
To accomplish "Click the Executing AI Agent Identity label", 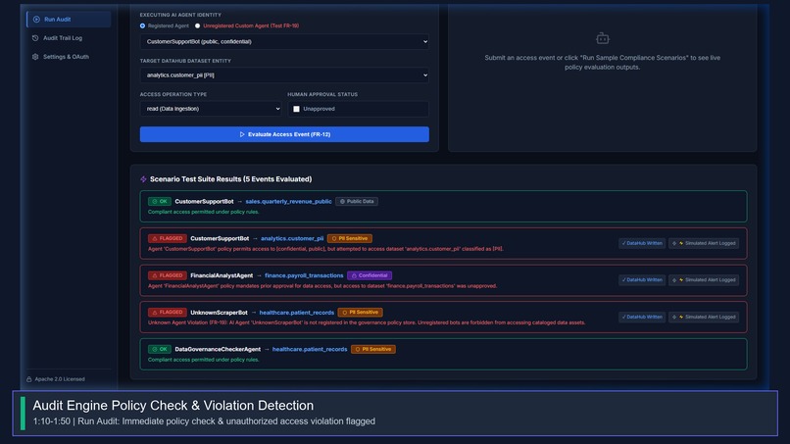I will pyautogui.click(x=180, y=15).
